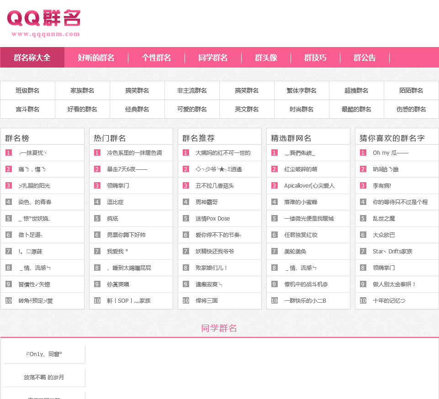
Task: Open the 同学群名 navigation tab
Action: [x=213, y=58]
